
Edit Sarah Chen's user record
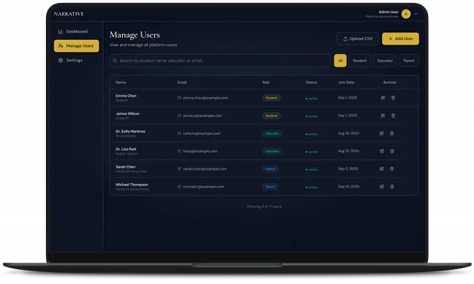click(x=381, y=168)
